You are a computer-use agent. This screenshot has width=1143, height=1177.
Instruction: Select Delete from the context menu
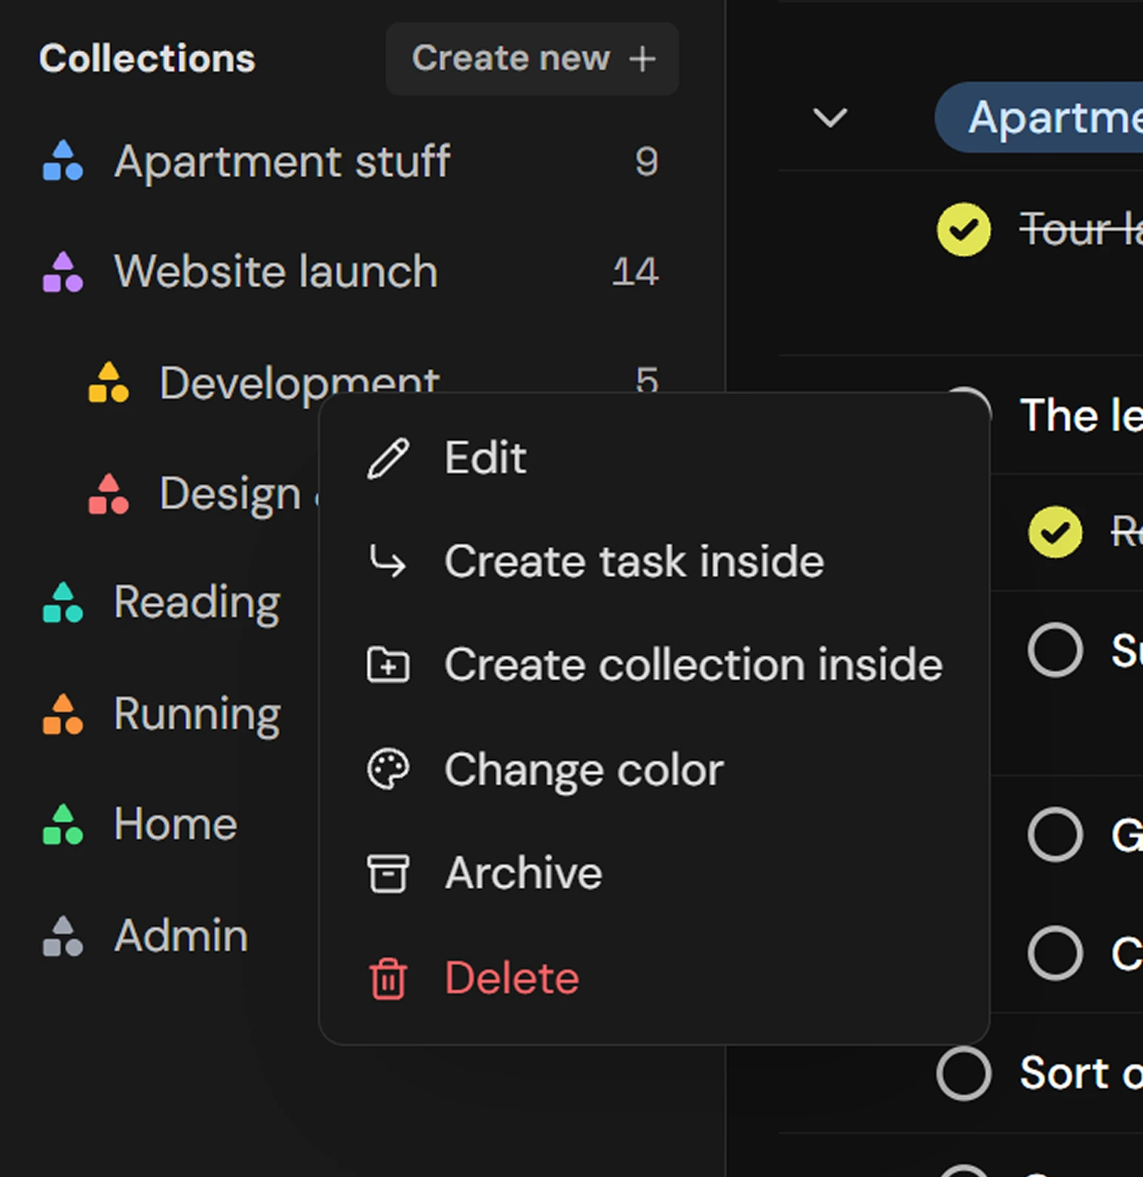(x=654, y=978)
